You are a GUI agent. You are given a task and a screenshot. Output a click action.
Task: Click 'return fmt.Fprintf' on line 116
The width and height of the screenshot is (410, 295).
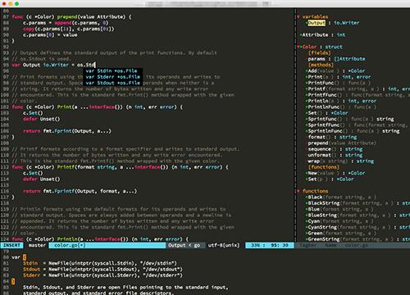80,191
